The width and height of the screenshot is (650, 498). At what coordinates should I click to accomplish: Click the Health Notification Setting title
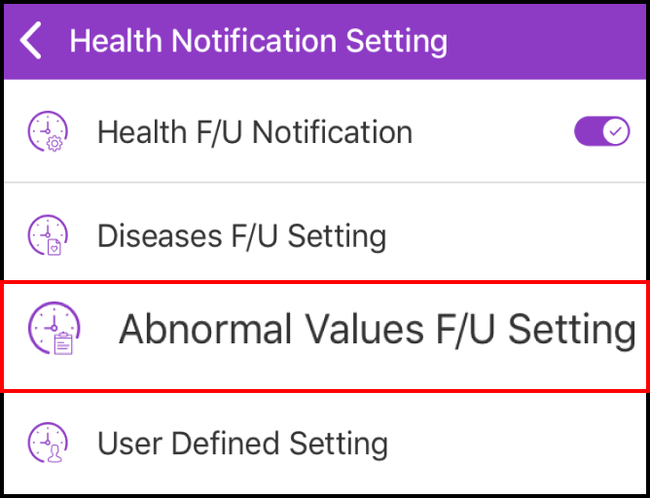coord(258,42)
